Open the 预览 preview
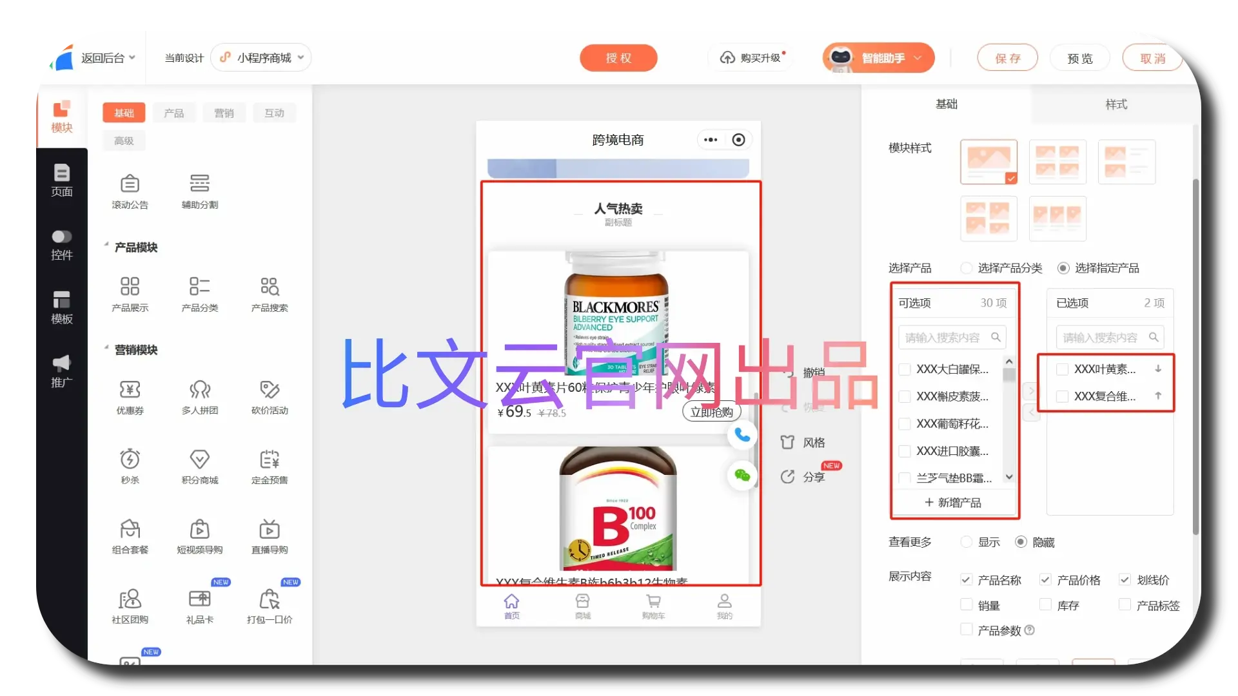The height and width of the screenshot is (696, 1238). click(1080, 58)
